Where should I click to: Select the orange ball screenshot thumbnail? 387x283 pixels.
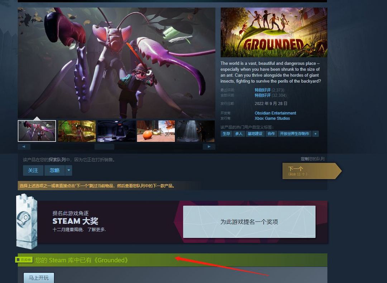pos(156,131)
